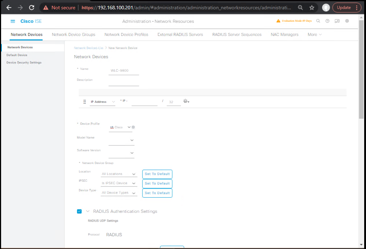This screenshot has height=249, width=366.
Task: Open the browser zoom magnifier icon
Action: coord(300,8)
